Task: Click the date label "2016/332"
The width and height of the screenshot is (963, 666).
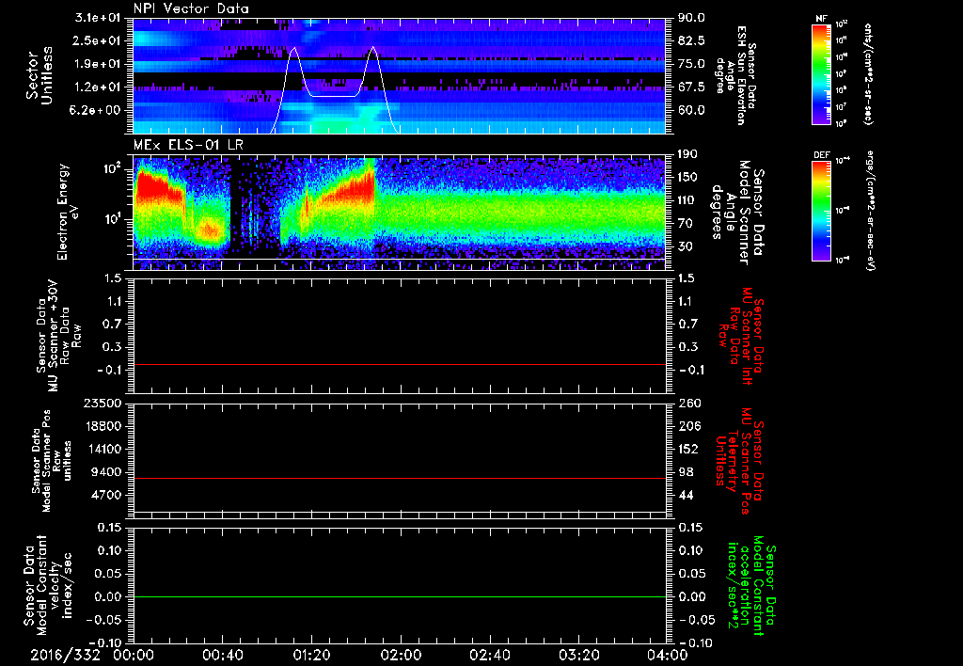Action: tap(65, 655)
